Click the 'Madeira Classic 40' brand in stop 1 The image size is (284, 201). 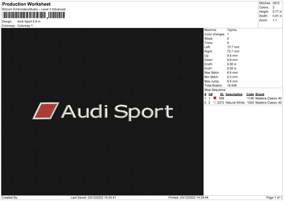(268, 98)
